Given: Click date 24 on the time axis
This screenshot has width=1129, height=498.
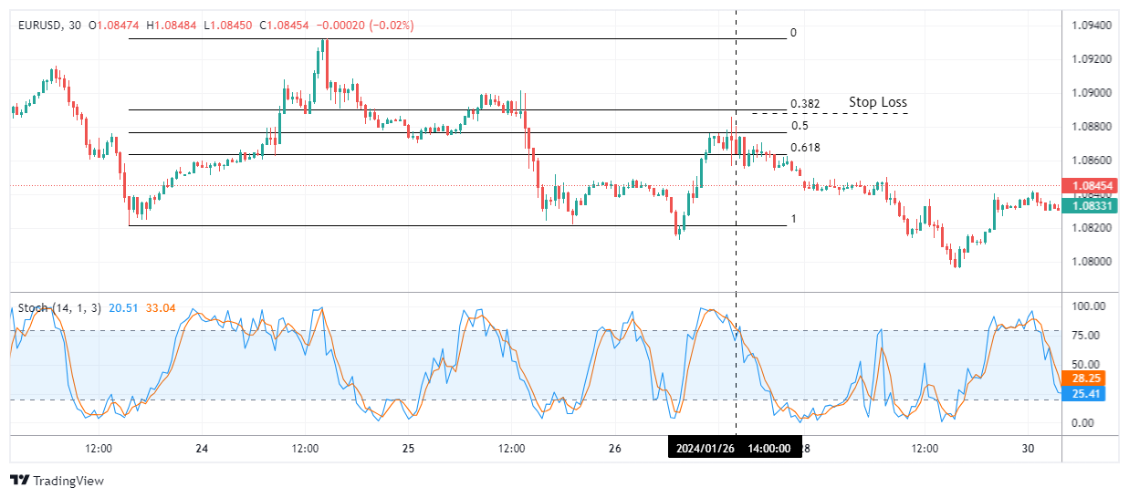Looking at the screenshot, I should coord(202,449).
